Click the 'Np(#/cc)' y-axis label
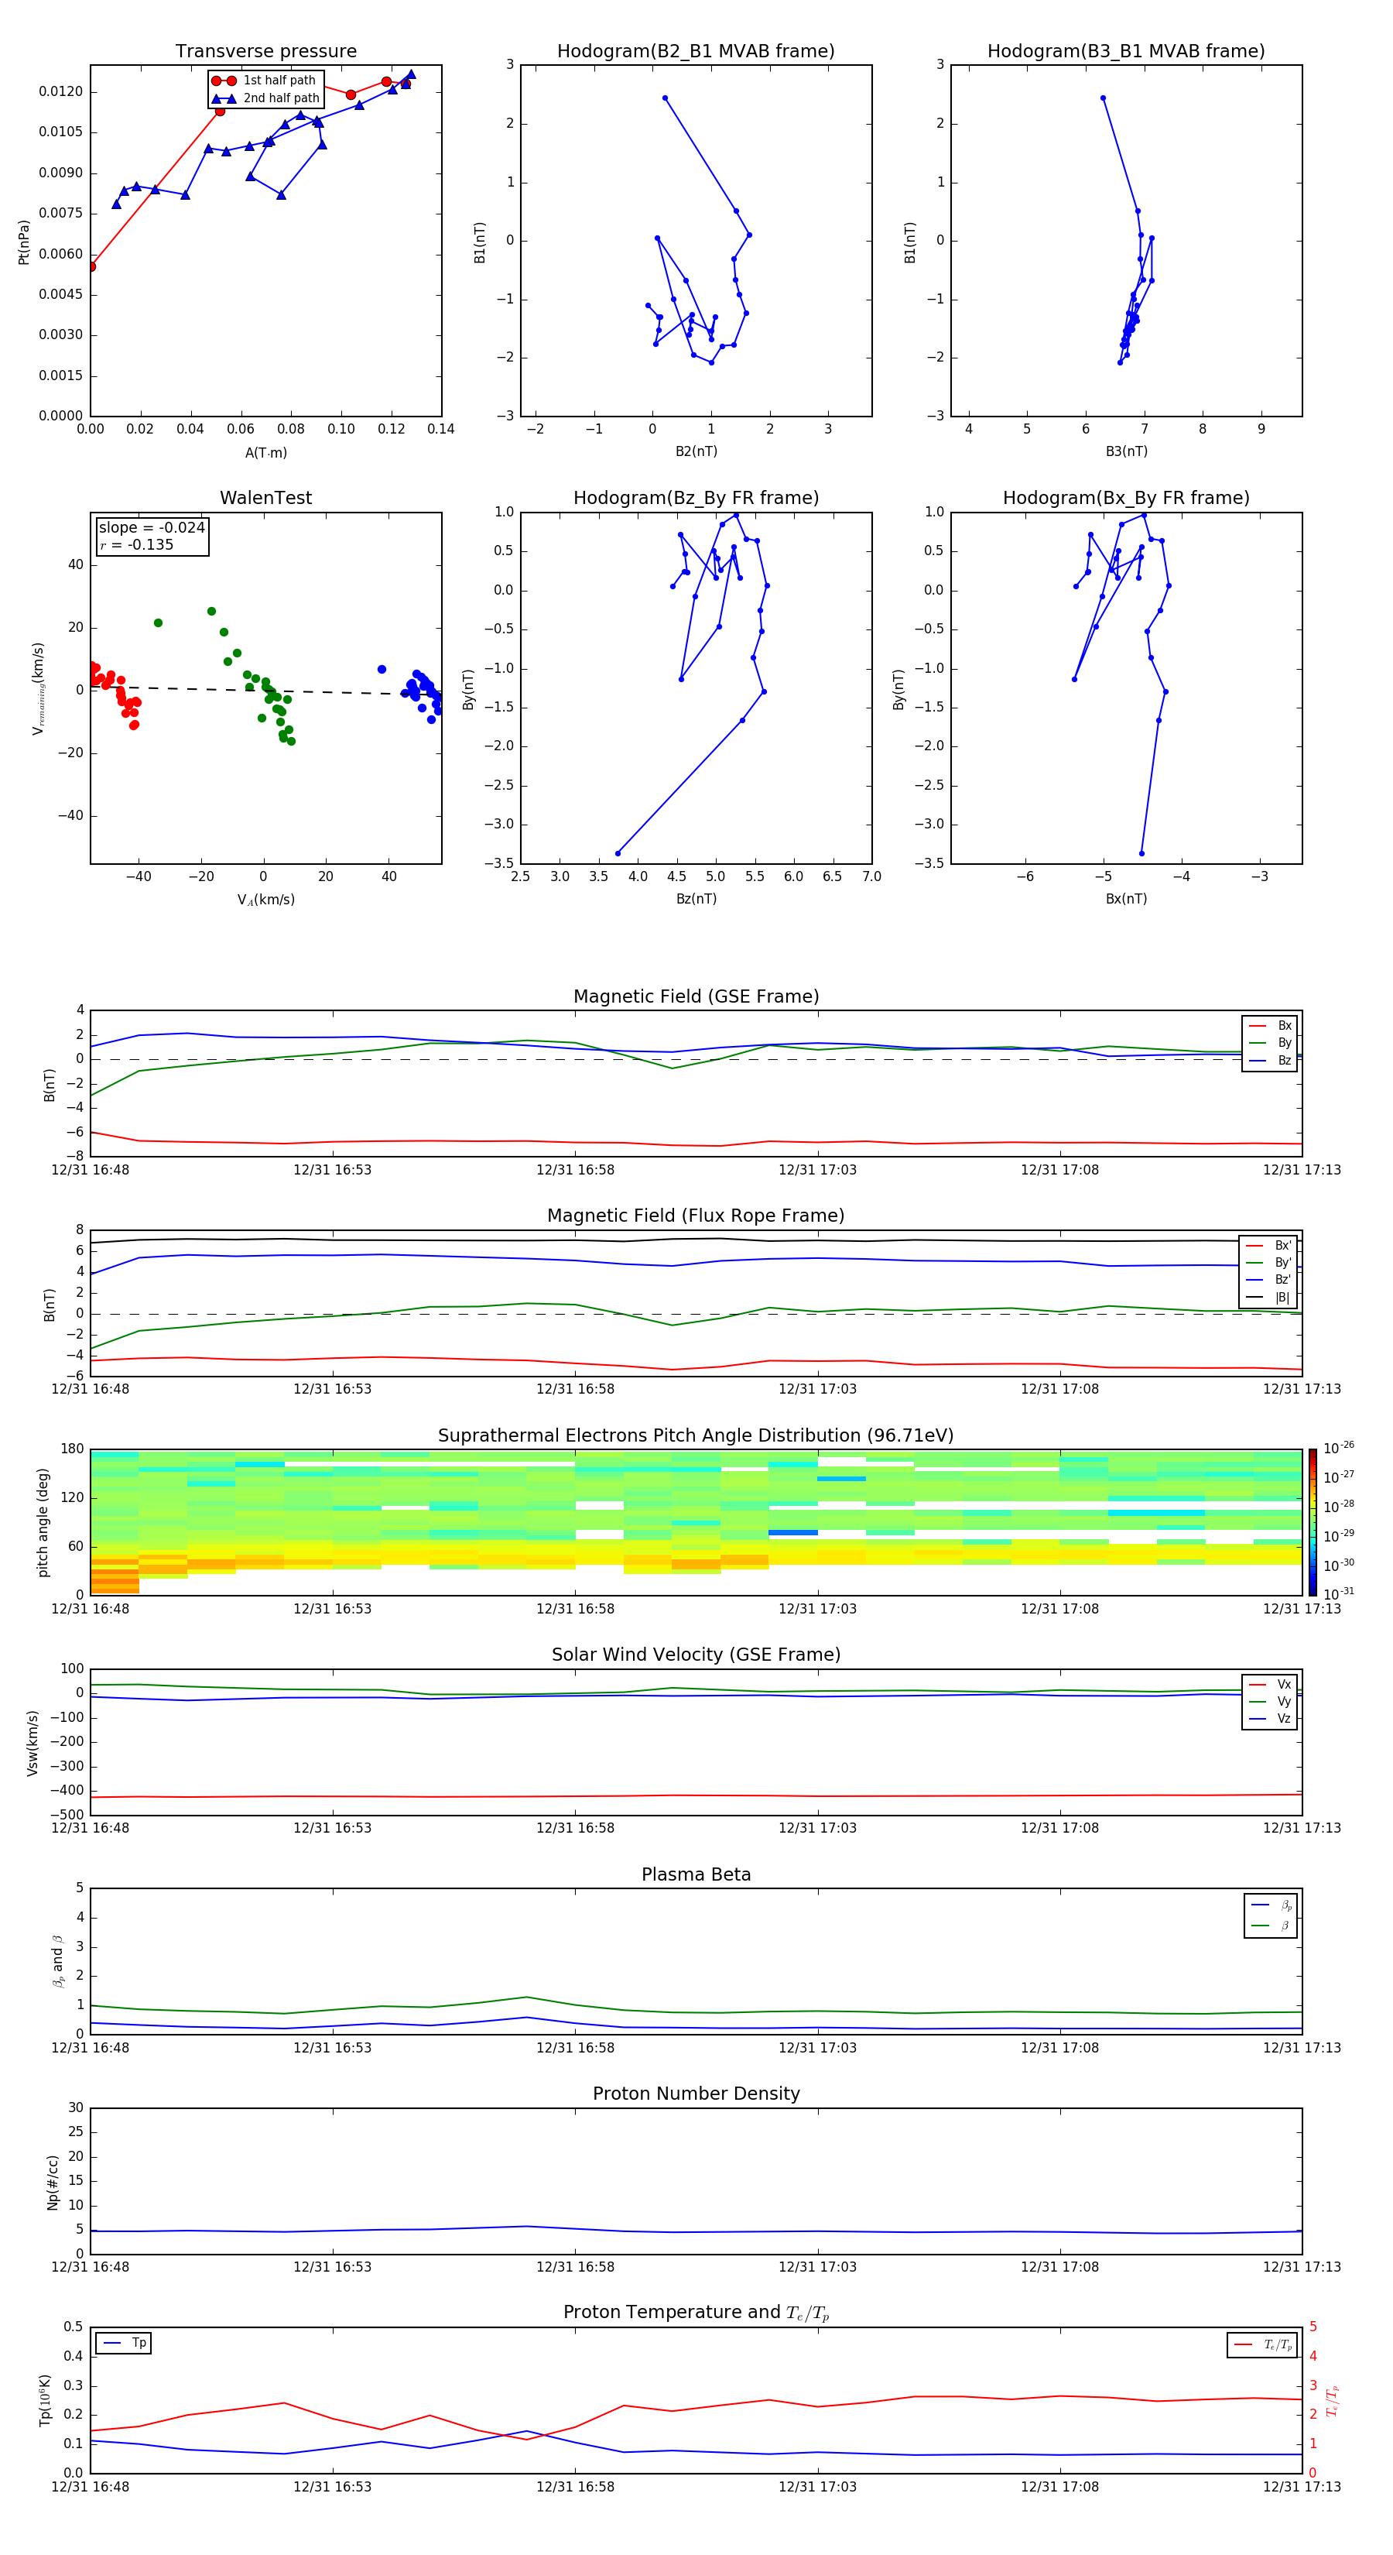 click(53, 2181)
